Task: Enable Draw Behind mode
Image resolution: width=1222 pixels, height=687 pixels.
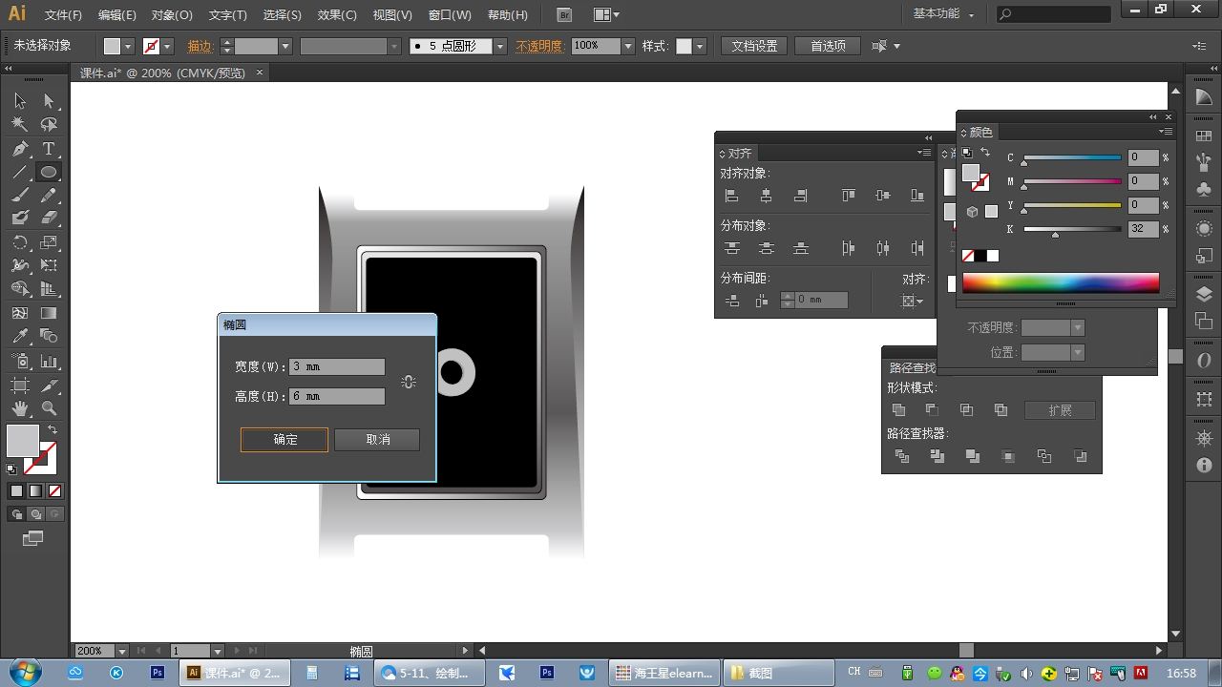Action: (x=35, y=514)
